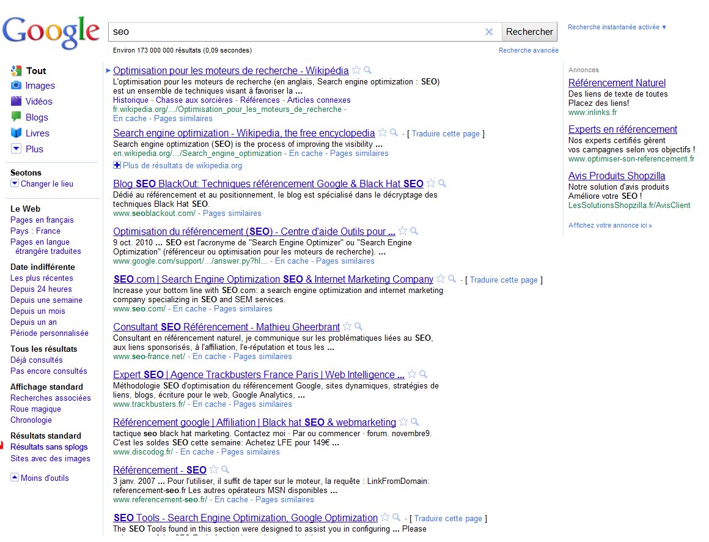Clear the search box with the X
This screenshot has height=542, width=709.
click(489, 32)
